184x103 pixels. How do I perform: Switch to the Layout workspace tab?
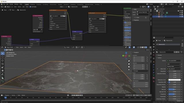[x=27, y=5]
